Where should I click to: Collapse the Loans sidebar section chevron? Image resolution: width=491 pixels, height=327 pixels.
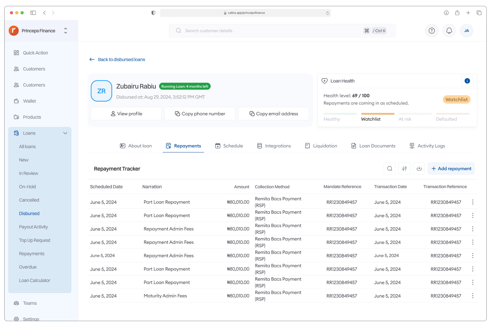(65, 133)
